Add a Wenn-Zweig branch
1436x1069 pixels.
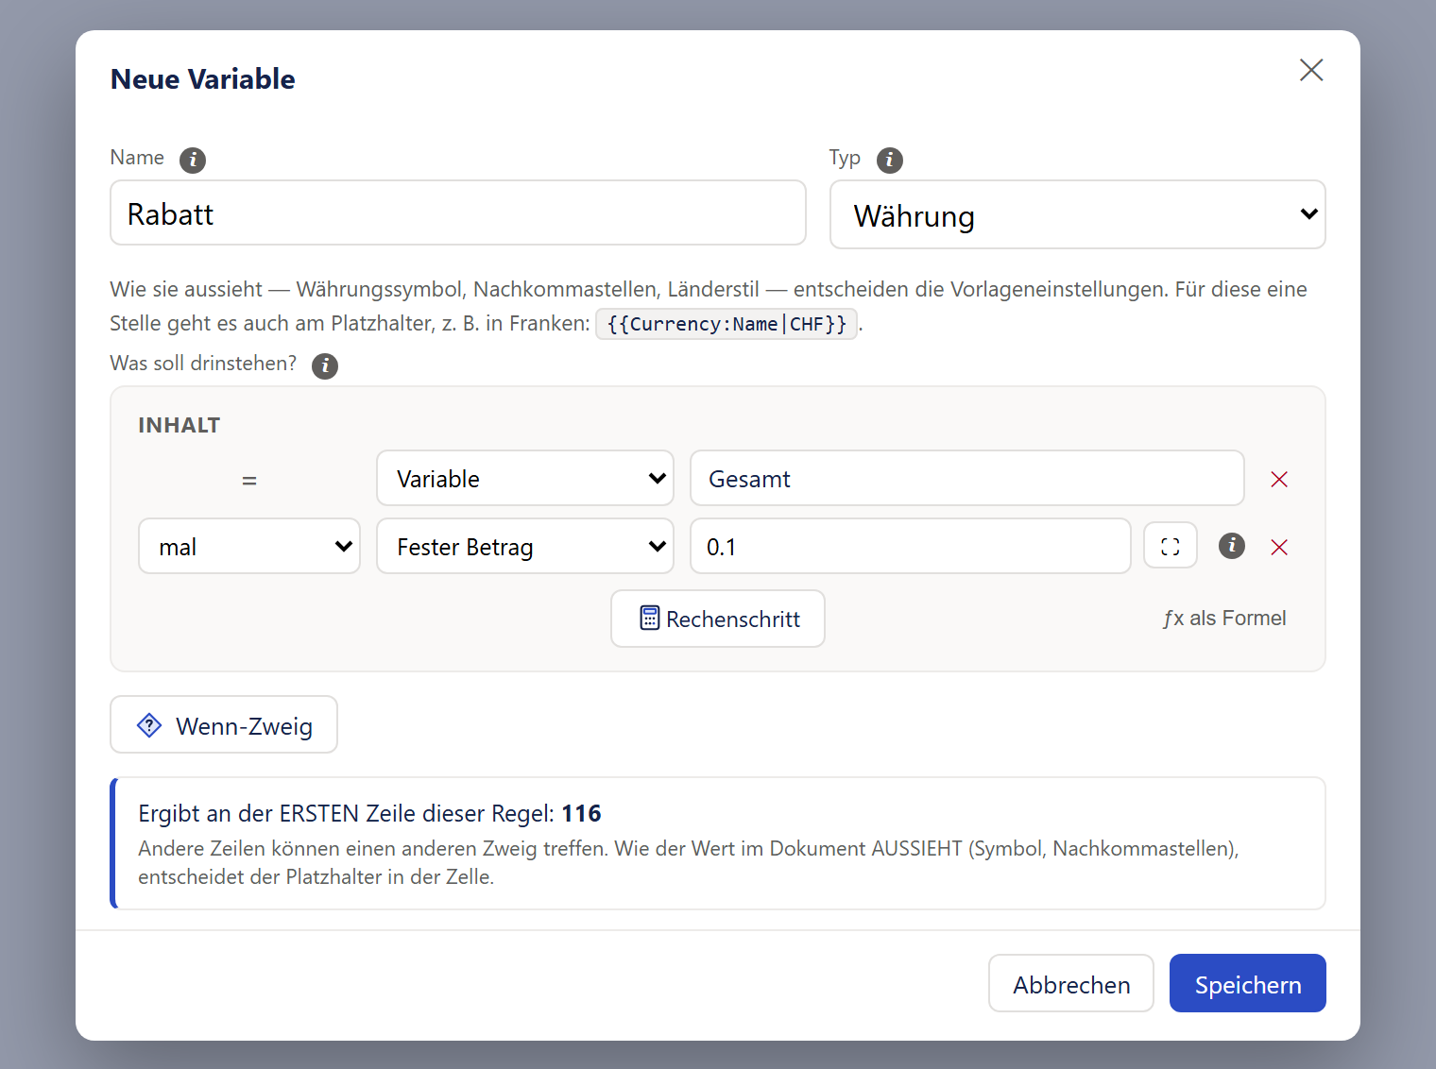(224, 724)
